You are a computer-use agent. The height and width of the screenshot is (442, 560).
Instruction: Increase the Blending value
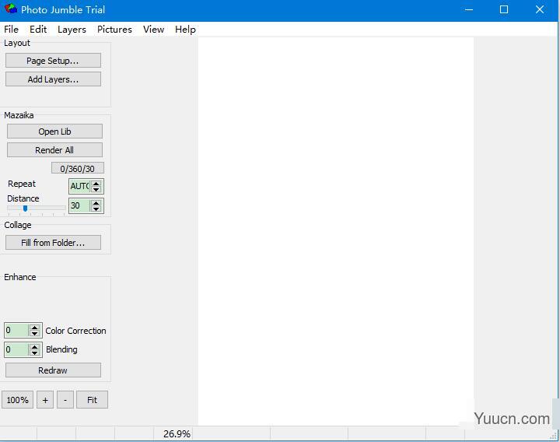pyautogui.click(x=34, y=346)
